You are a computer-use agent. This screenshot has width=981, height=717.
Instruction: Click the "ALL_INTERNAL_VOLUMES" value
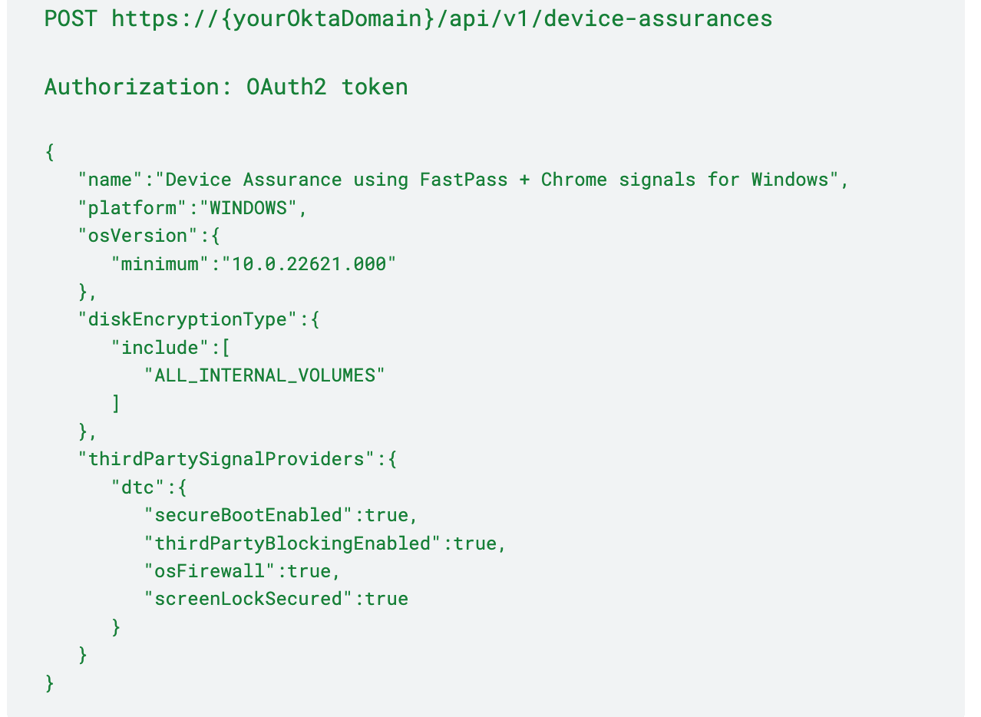(x=265, y=375)
